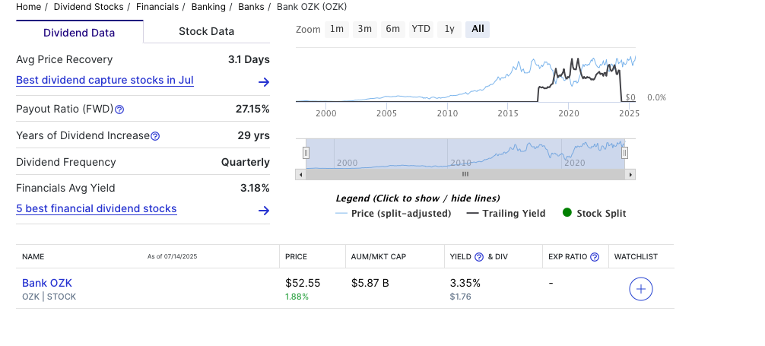This screenshot has height=346, width=765.
Task: Click the Yield column help icon
Action: pyautogui.click(x=479, y=257)
